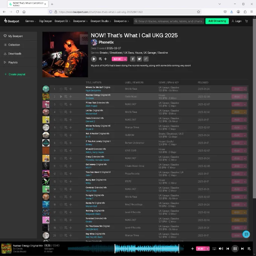Open Firefox account icon
256x256 pixels.
coord(238,12)
